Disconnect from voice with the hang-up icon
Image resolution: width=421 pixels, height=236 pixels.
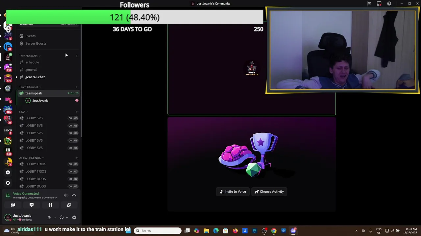point(74,195)
